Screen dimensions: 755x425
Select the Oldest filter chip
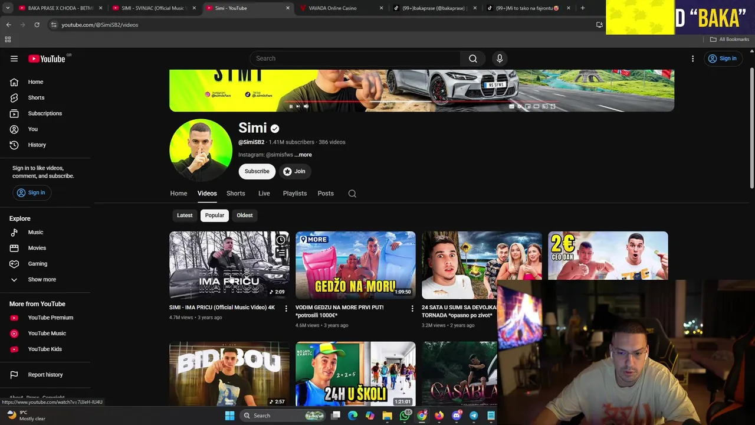click(245, 215)
